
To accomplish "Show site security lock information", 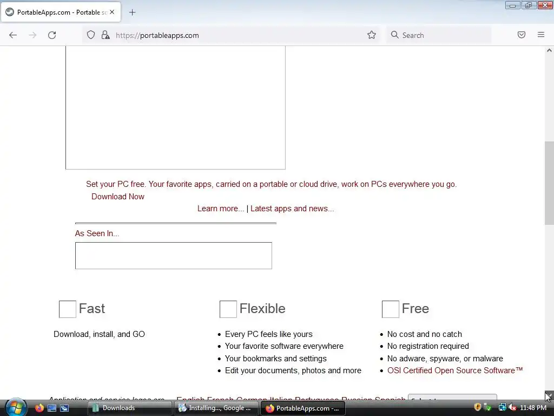I will 105,35.
